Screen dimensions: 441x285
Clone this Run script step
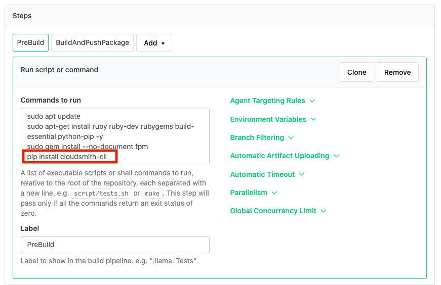tap(356, 72)
